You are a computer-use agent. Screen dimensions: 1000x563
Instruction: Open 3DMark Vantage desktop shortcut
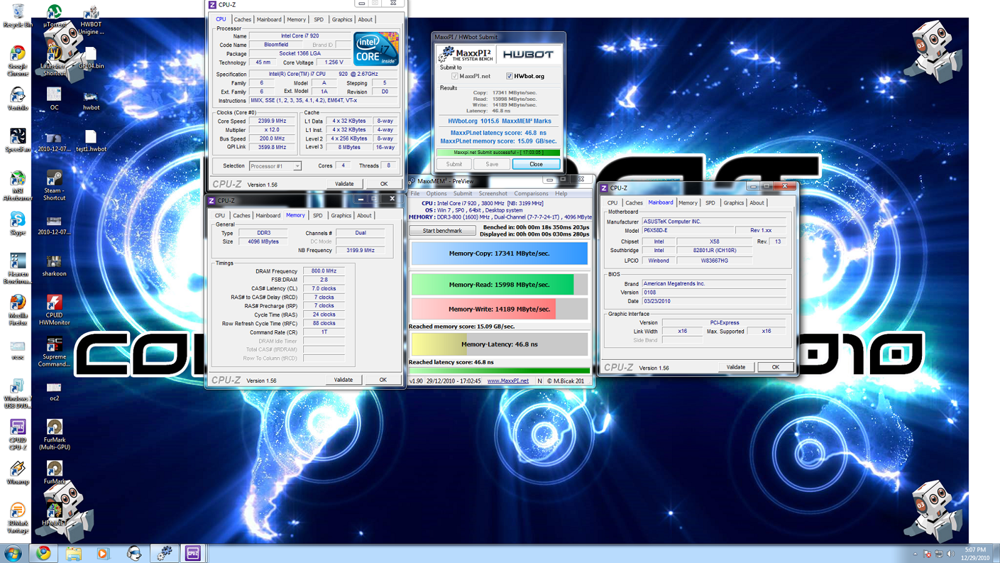pos(17,517)
